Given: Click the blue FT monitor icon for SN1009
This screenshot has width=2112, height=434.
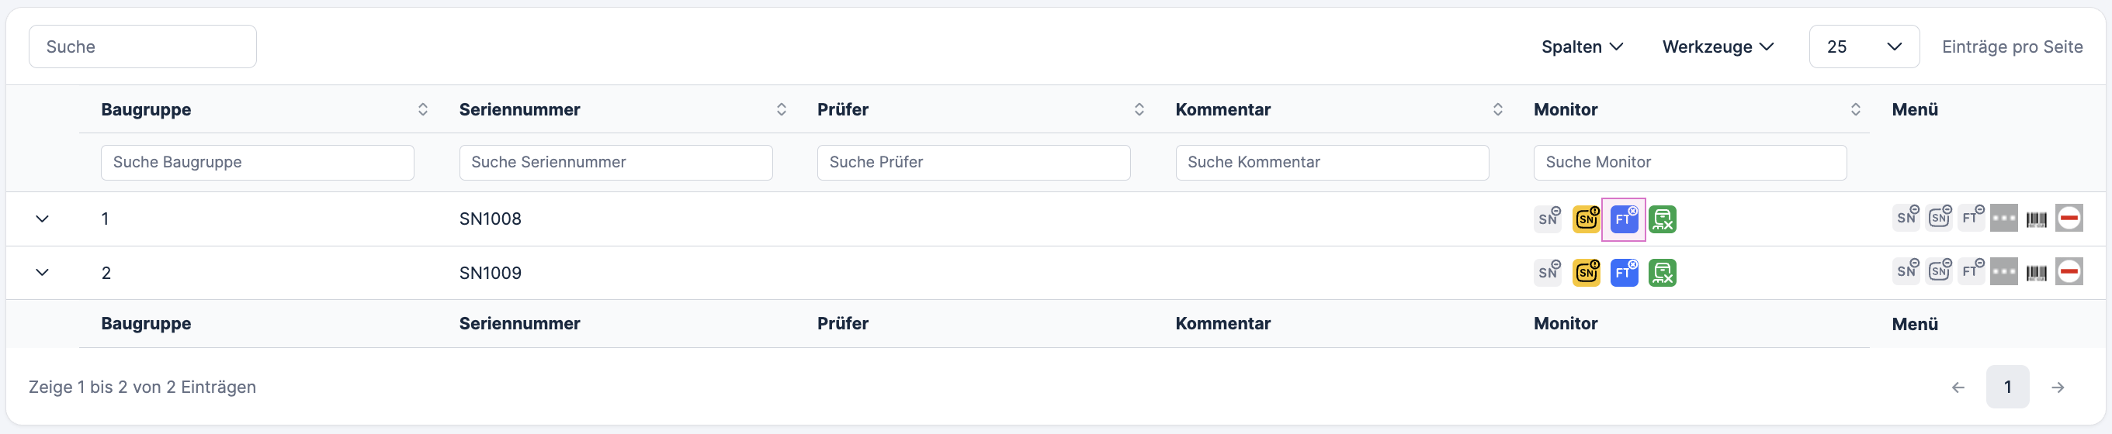Looking at the screenshot, I should [1623, 273].
